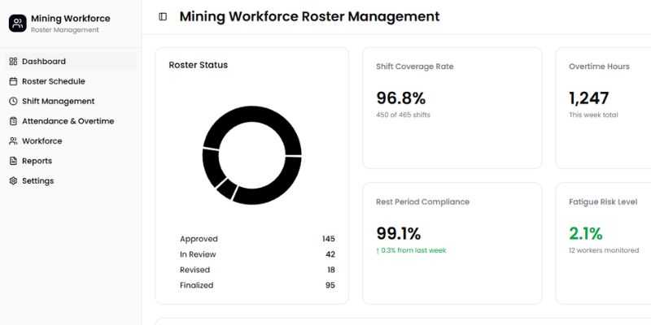The width and height of the screenshot is (651, 325).
Task: Select the Approved legend row
Action: [x=257, y=239]
